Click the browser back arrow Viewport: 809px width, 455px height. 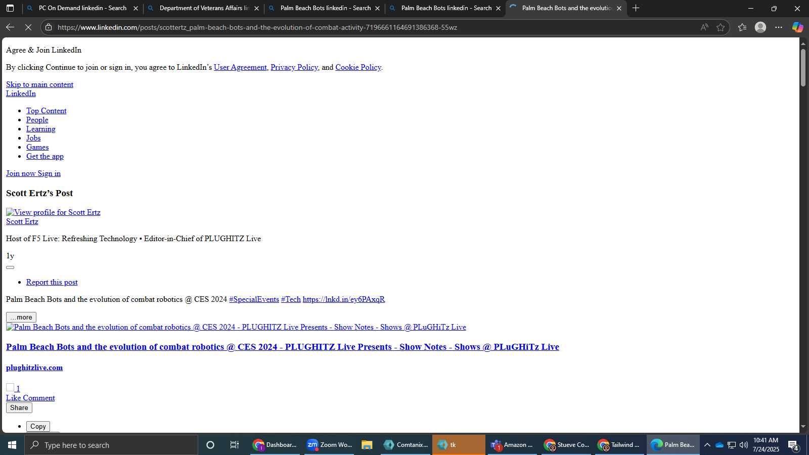coord(10,27)
